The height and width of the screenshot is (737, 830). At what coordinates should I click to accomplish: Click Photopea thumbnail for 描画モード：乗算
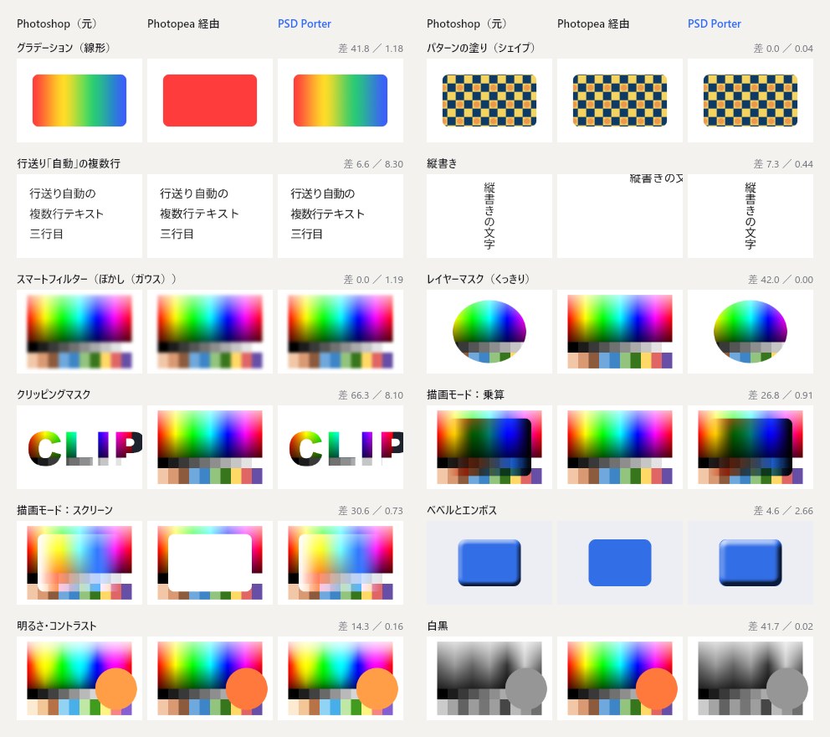(620, 447)
